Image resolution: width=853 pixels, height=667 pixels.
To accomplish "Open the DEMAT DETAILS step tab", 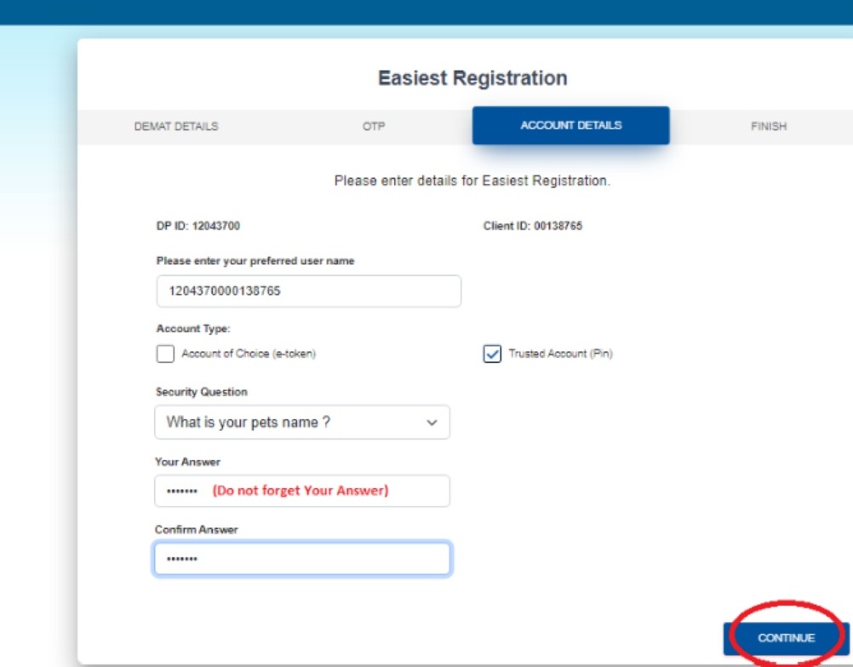I will coord(176,126).
